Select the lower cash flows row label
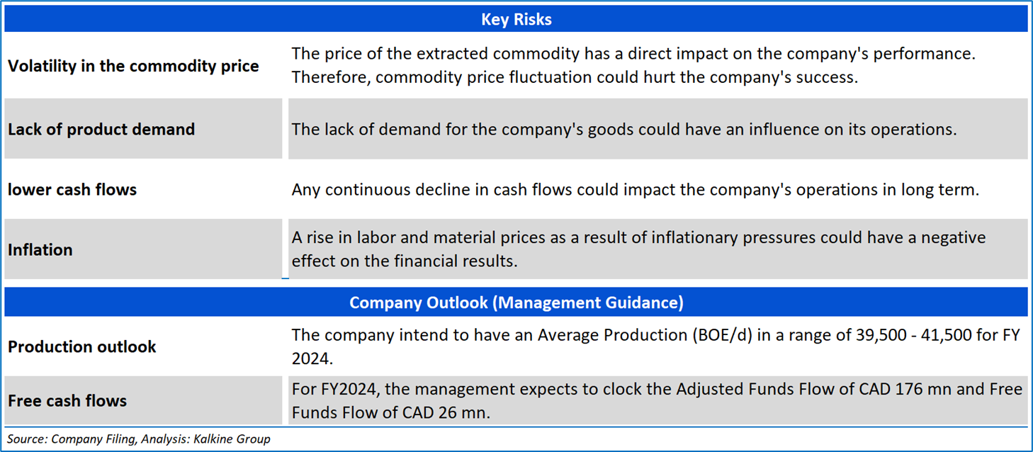 tap(72, 190)
